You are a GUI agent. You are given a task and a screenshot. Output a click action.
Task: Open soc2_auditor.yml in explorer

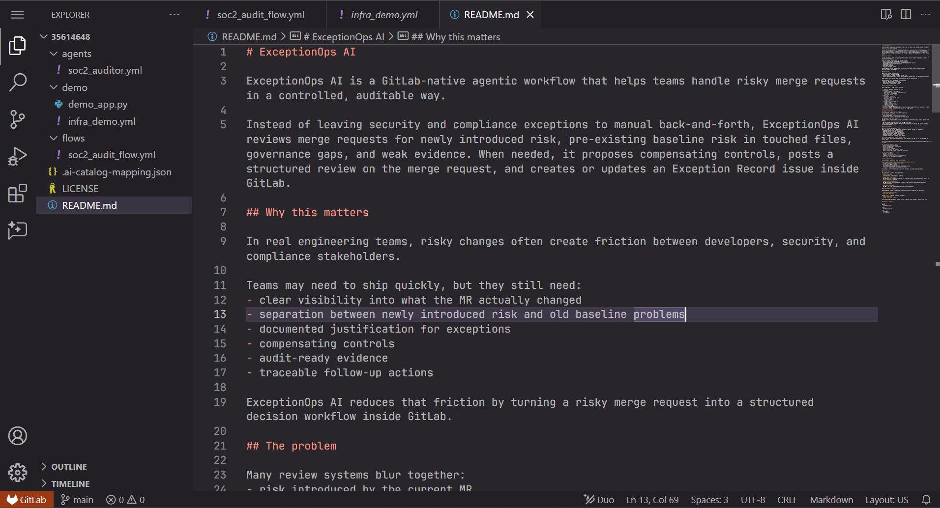(114, 70)
